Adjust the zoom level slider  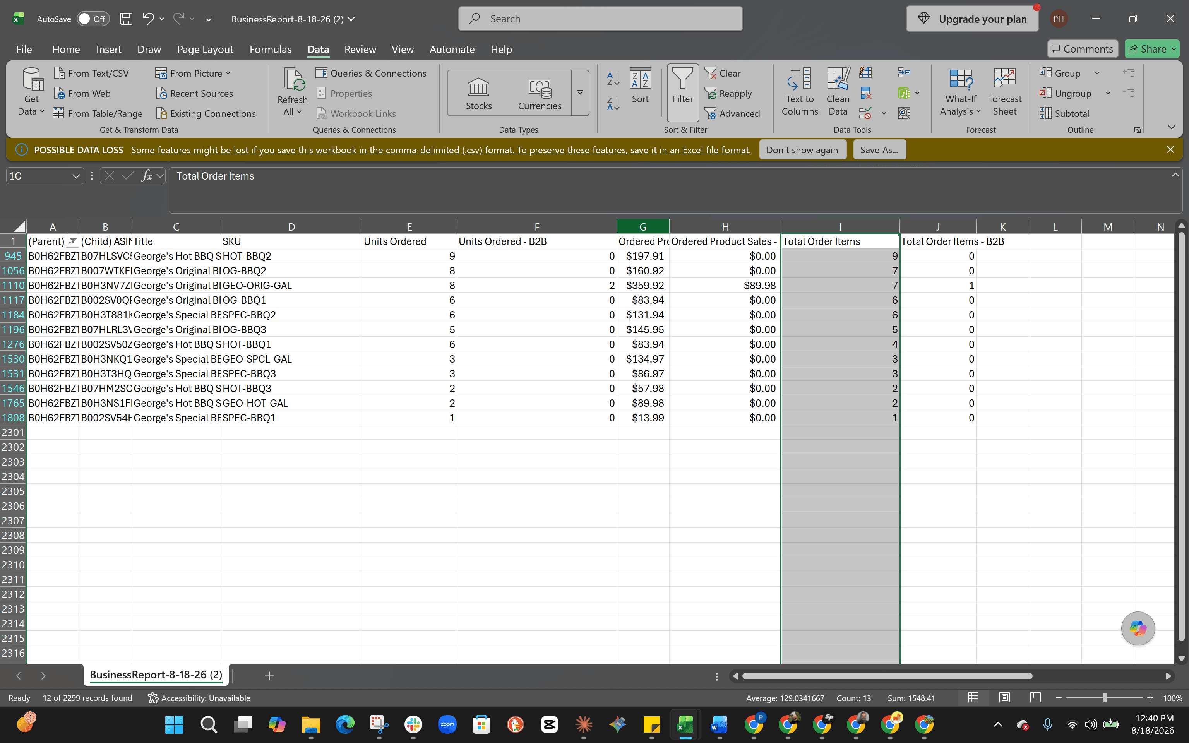(1104, 698)
